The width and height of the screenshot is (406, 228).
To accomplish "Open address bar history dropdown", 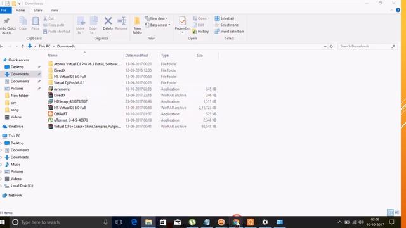I will coord(325,46).
